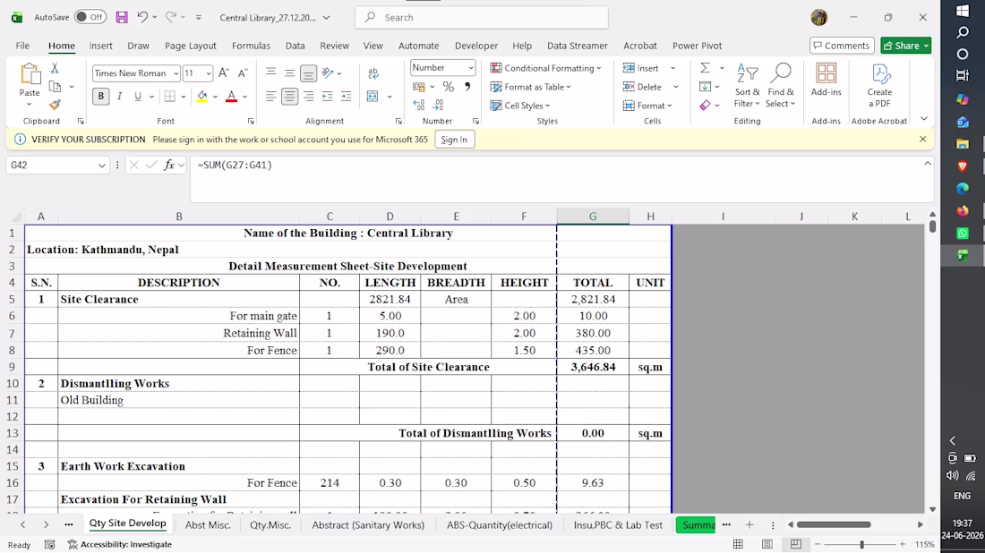Open Find & Select magnifier
Viewport: 985px width, 553px height.
[x=781, y=85]
